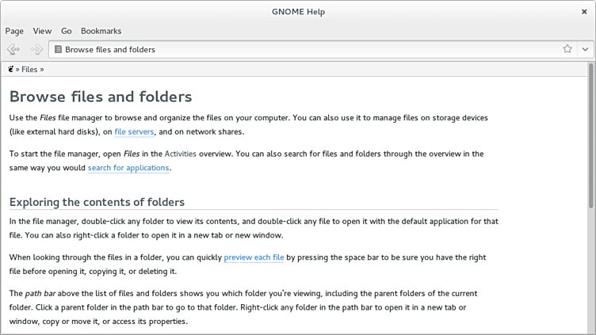Go to Files in breadcrumb trail
The image size is (596, 335).
coord(29,70)
